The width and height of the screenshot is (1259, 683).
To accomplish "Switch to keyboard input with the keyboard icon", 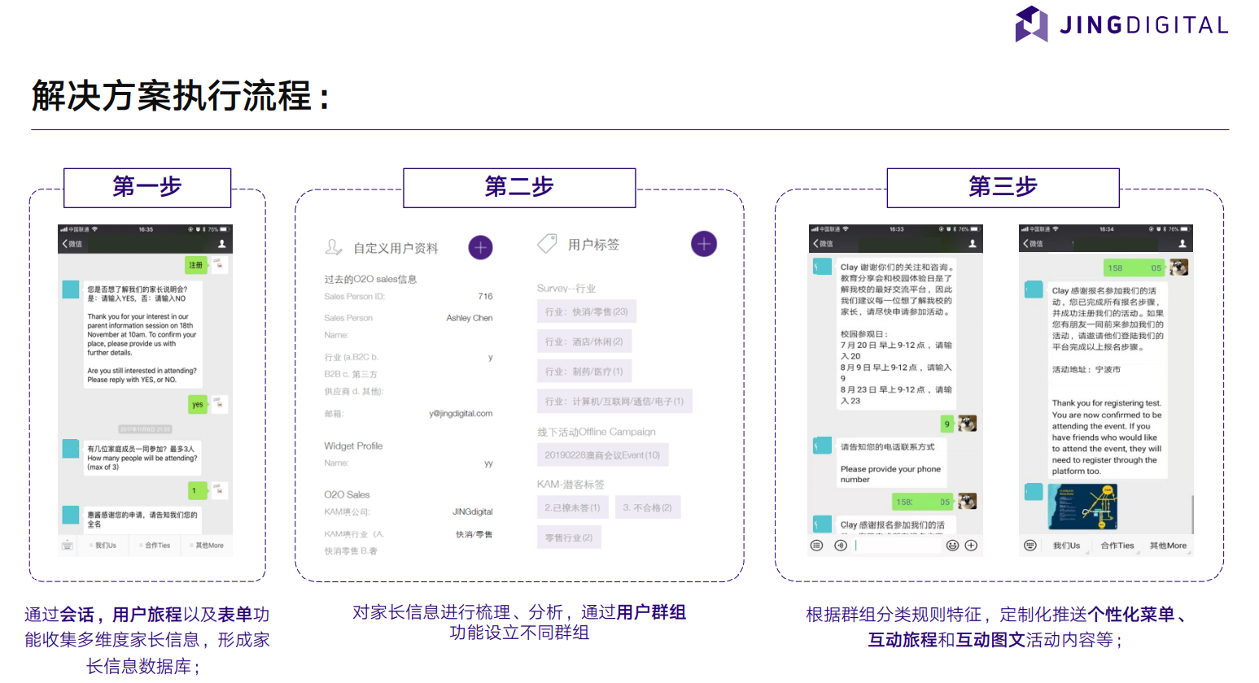I will point(1032,546).
